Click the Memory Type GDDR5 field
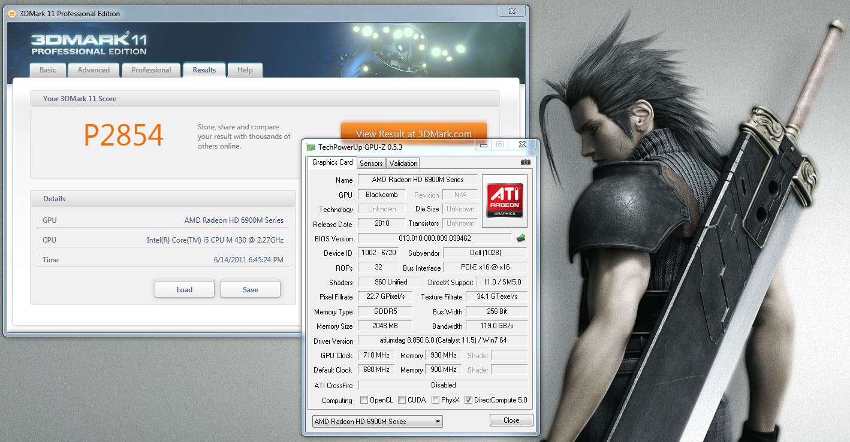Screen dimensions: 850x442 (x=385, y=311)
